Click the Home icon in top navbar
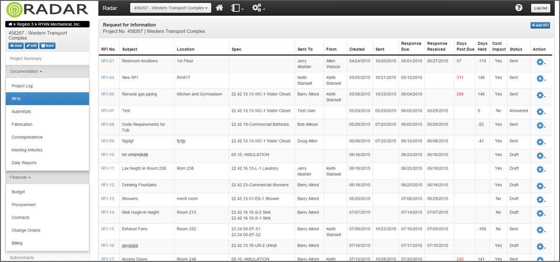 click(x=219, y=8)
